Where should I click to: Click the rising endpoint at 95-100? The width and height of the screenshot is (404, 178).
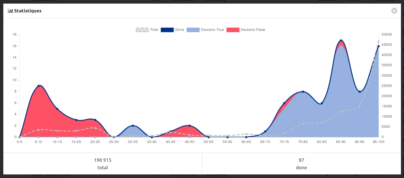(379, 46)
